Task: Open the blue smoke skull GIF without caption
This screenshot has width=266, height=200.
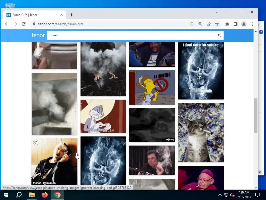Action: coord(103,161)
